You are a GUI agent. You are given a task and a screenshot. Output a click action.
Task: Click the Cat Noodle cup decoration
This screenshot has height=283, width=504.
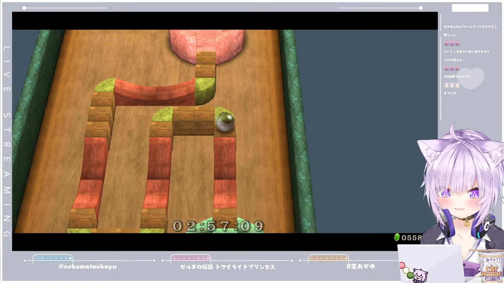[x=491, y=267]
